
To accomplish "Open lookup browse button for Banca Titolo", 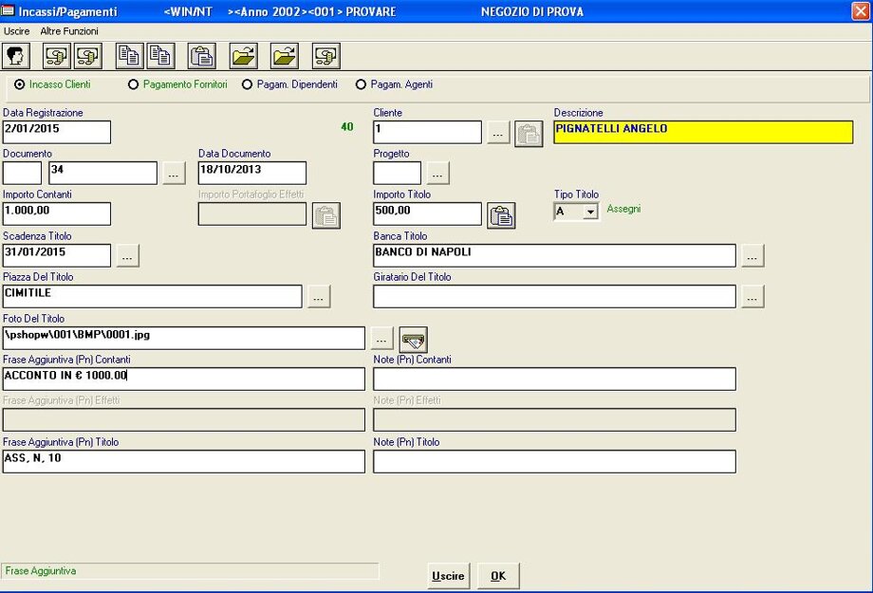I will pyautogui.click(x=752, y=256).
